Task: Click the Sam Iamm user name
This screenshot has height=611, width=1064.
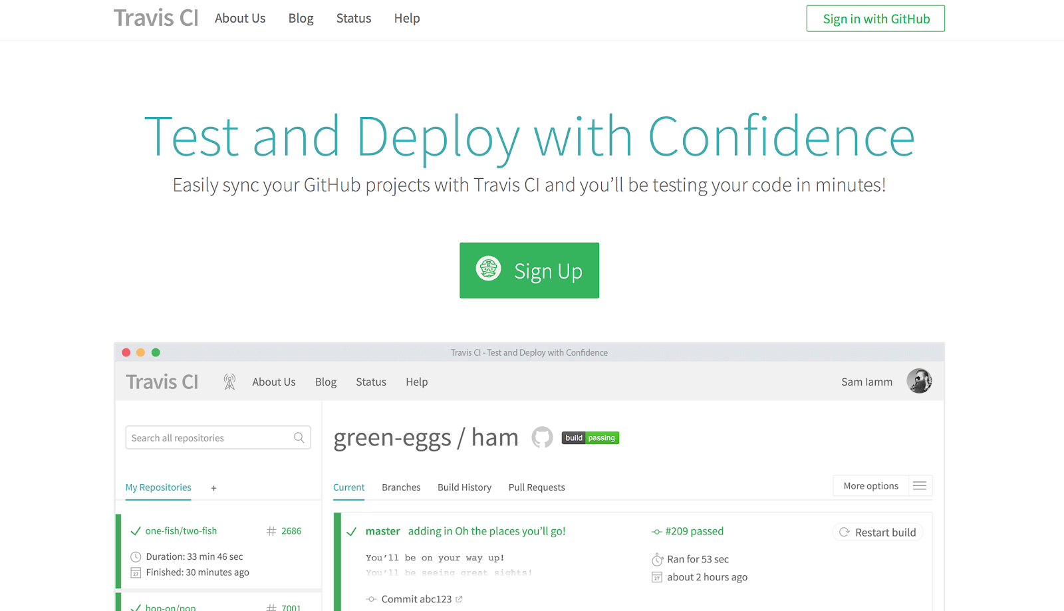Action: pos(867,382)
